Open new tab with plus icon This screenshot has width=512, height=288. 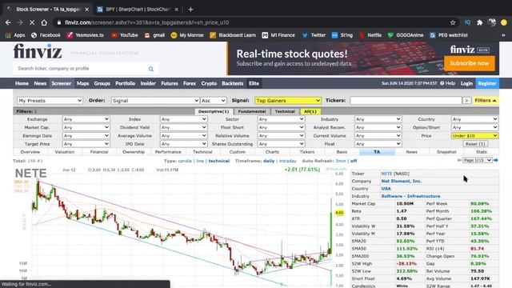point(190,10)
